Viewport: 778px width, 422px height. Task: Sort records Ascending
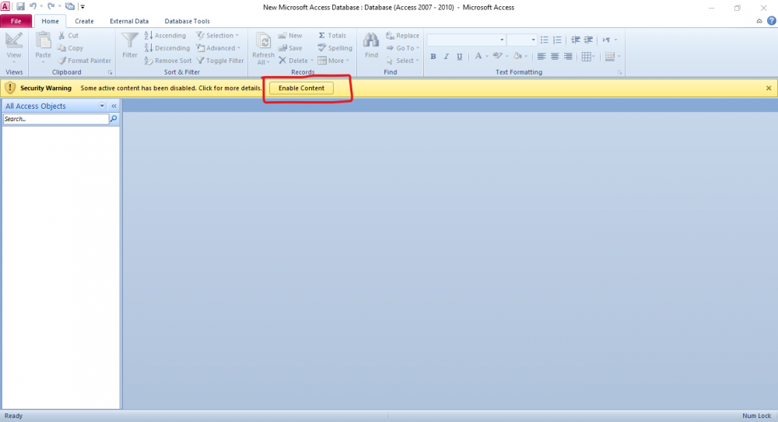click(x=165, y=36)
